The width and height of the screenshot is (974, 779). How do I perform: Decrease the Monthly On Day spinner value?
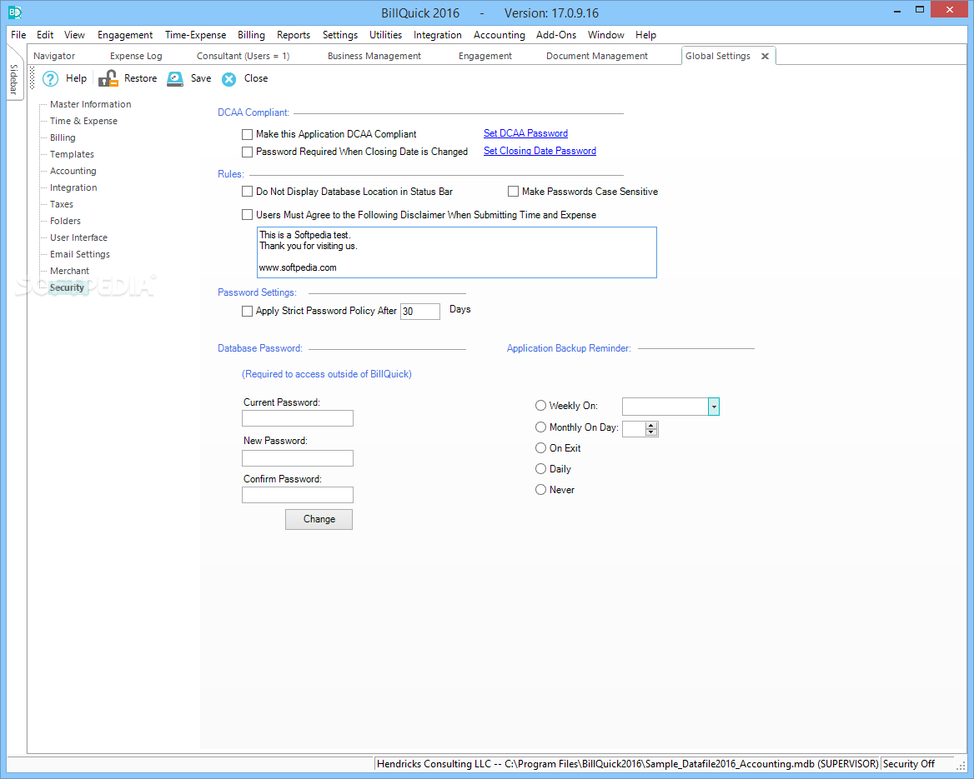(x=651, y=432)
